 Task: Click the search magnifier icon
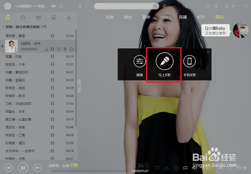154,6
